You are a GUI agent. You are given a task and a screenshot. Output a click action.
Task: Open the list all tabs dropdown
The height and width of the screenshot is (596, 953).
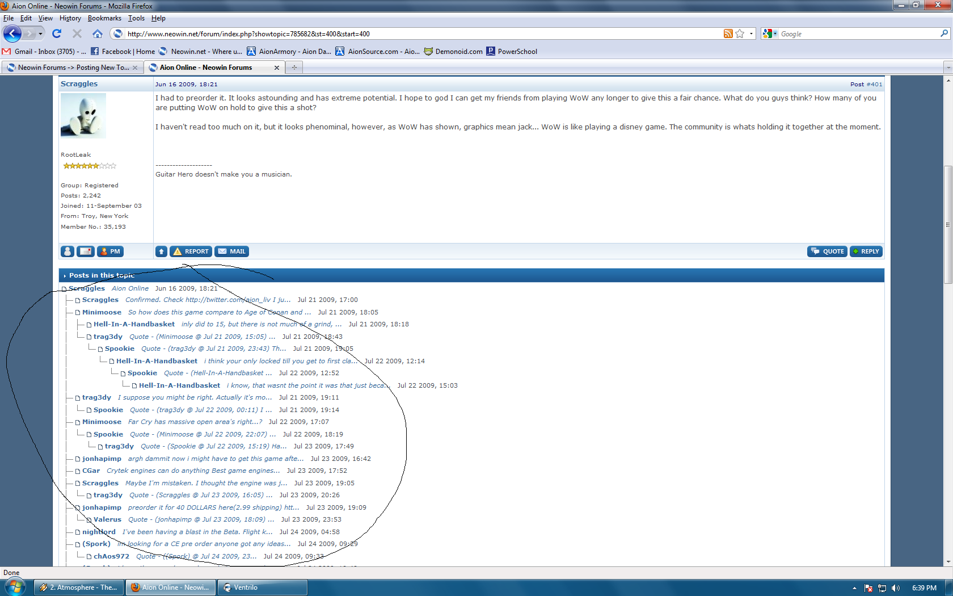pyautogui.click(x=948, y=68)
